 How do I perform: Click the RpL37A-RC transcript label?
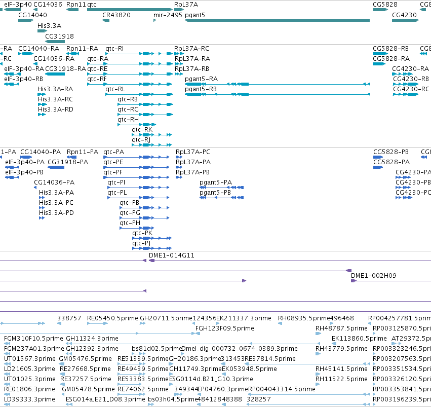(x=191, y=49)
